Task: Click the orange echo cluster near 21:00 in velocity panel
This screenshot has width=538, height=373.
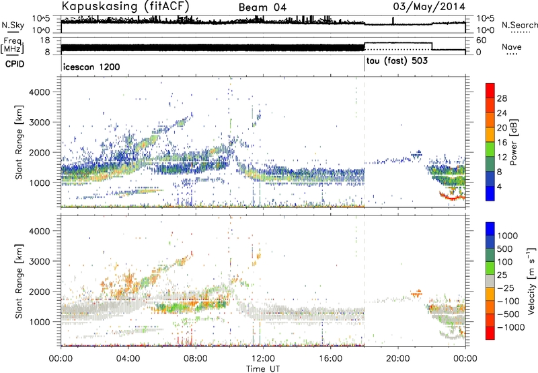Action: pos(416,294)
